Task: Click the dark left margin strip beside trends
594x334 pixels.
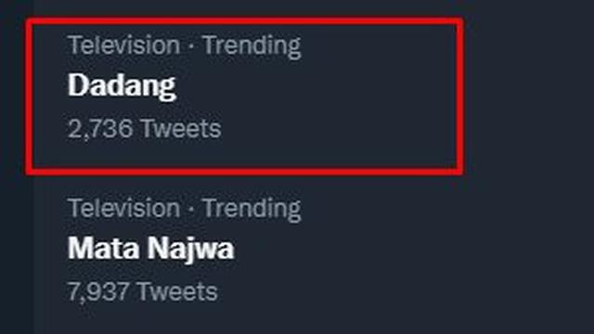Action: point(13,167)
